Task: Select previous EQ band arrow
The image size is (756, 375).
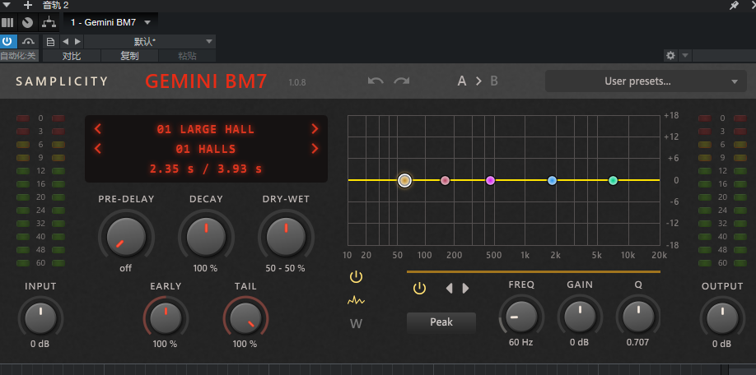Action: (x=450, y=289)
